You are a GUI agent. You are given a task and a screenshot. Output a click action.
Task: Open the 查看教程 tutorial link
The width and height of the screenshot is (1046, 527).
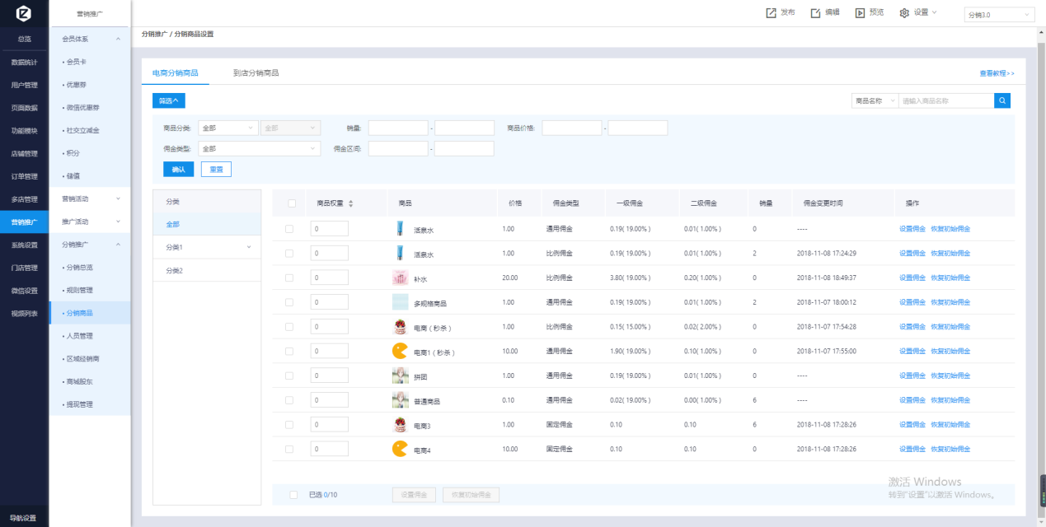[997, 73]
